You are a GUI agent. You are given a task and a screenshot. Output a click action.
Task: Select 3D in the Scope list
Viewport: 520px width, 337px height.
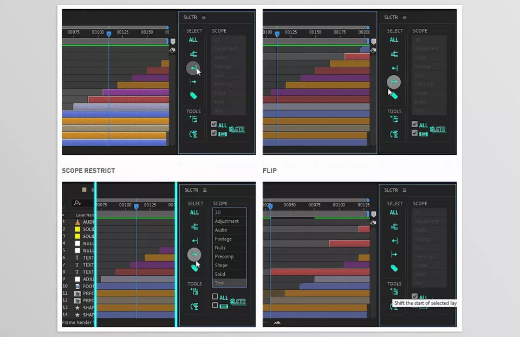(x=229, y=212)
